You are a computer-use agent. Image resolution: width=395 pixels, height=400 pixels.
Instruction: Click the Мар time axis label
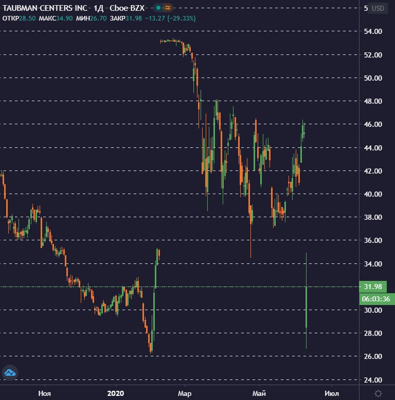[185, 393]
